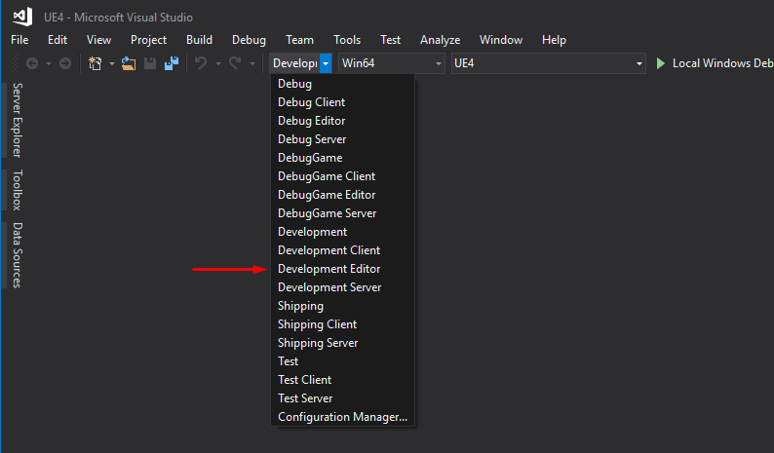Open Configuration Manager... entry
774x453 pixels.
(342, 417)
